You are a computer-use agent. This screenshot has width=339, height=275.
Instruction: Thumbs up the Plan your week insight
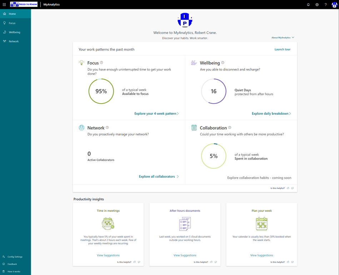click(x=288, y=262)
